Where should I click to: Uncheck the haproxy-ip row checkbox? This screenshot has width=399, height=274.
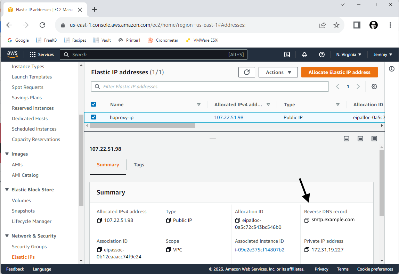click(x=93, y=117)
